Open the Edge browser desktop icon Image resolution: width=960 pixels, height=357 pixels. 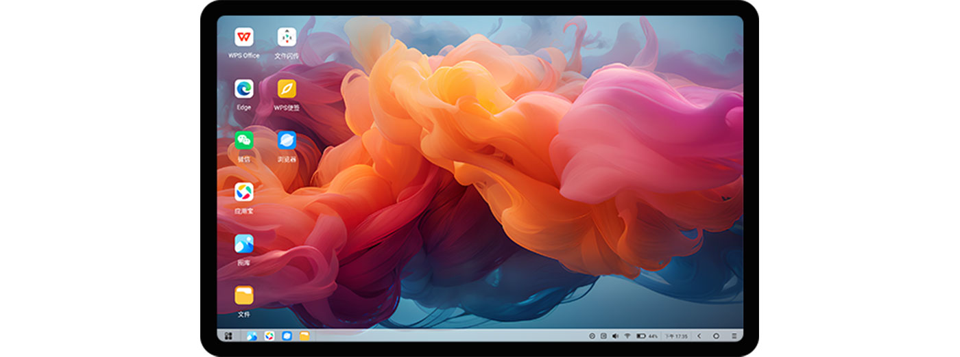(243, 89)
